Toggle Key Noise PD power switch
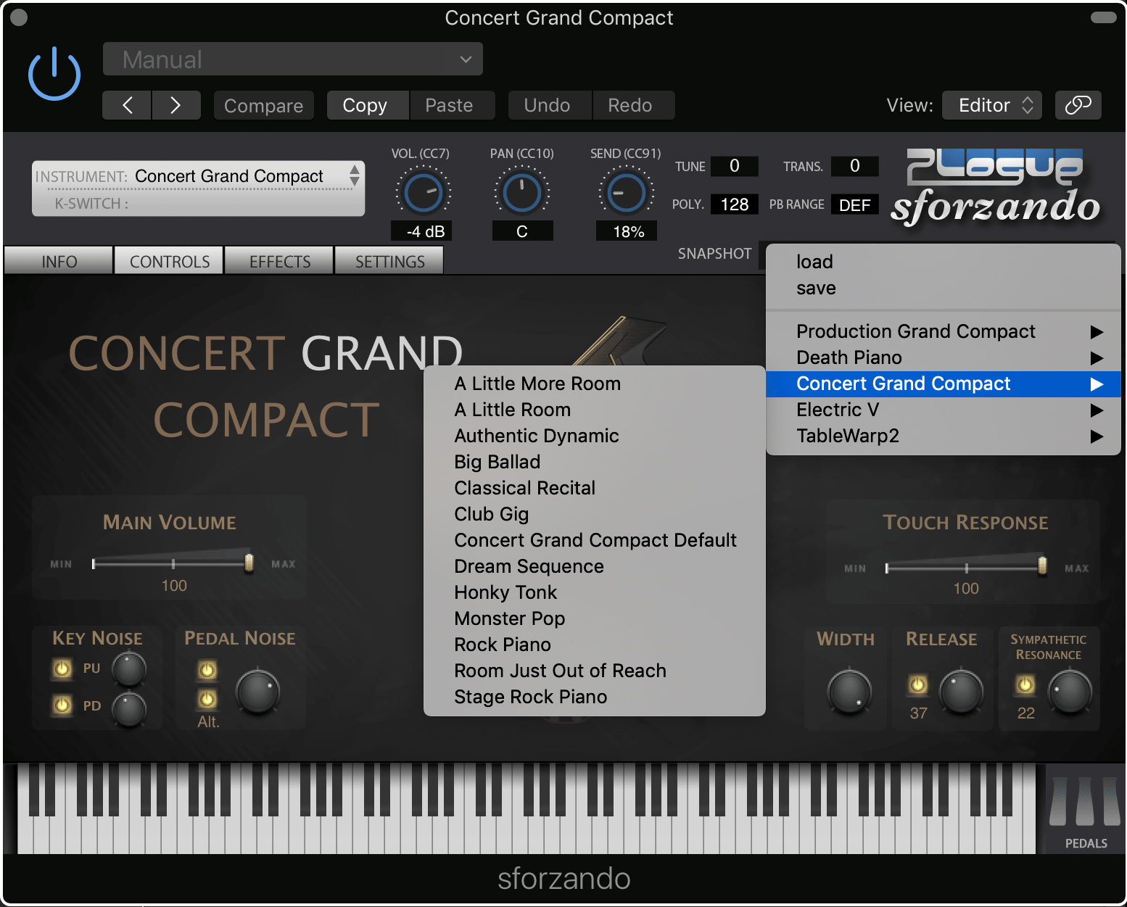Viewport: 1127px width, 907px height. 62,705
